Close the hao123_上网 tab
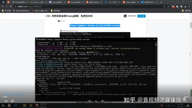Image resolution: width=192 pixels, height=108 pixels. (x=46, y=2)
